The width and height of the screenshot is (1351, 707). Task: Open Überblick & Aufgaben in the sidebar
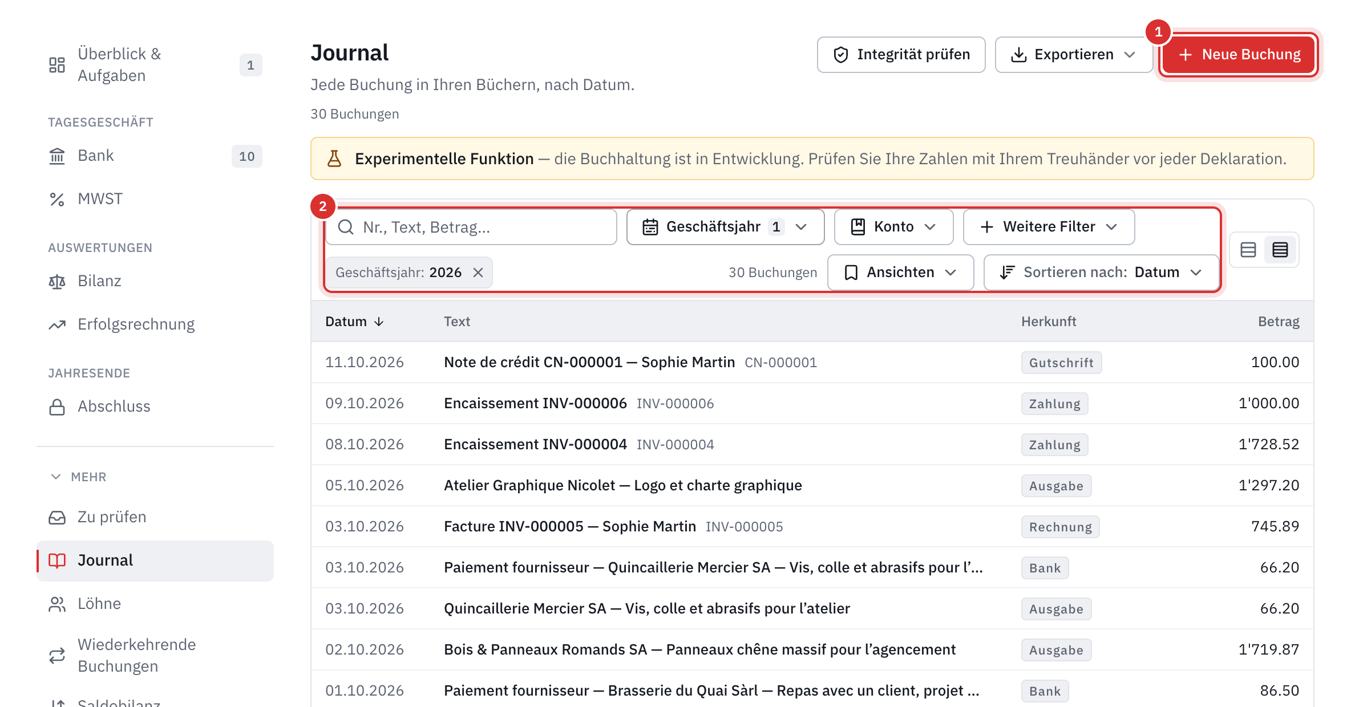tap(155, 65)
